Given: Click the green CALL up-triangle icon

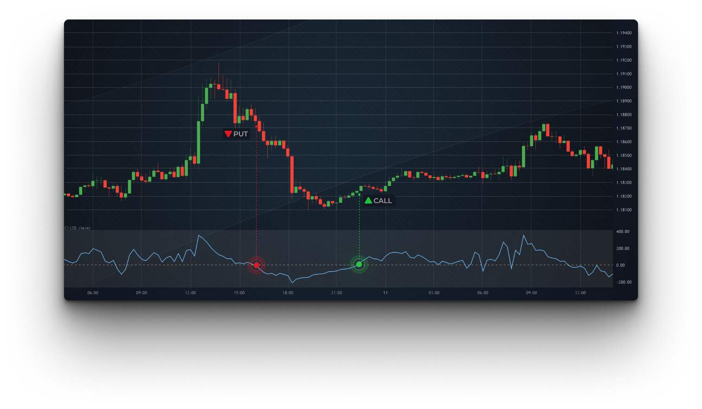Looking at the screenshot, I should 368,201.
